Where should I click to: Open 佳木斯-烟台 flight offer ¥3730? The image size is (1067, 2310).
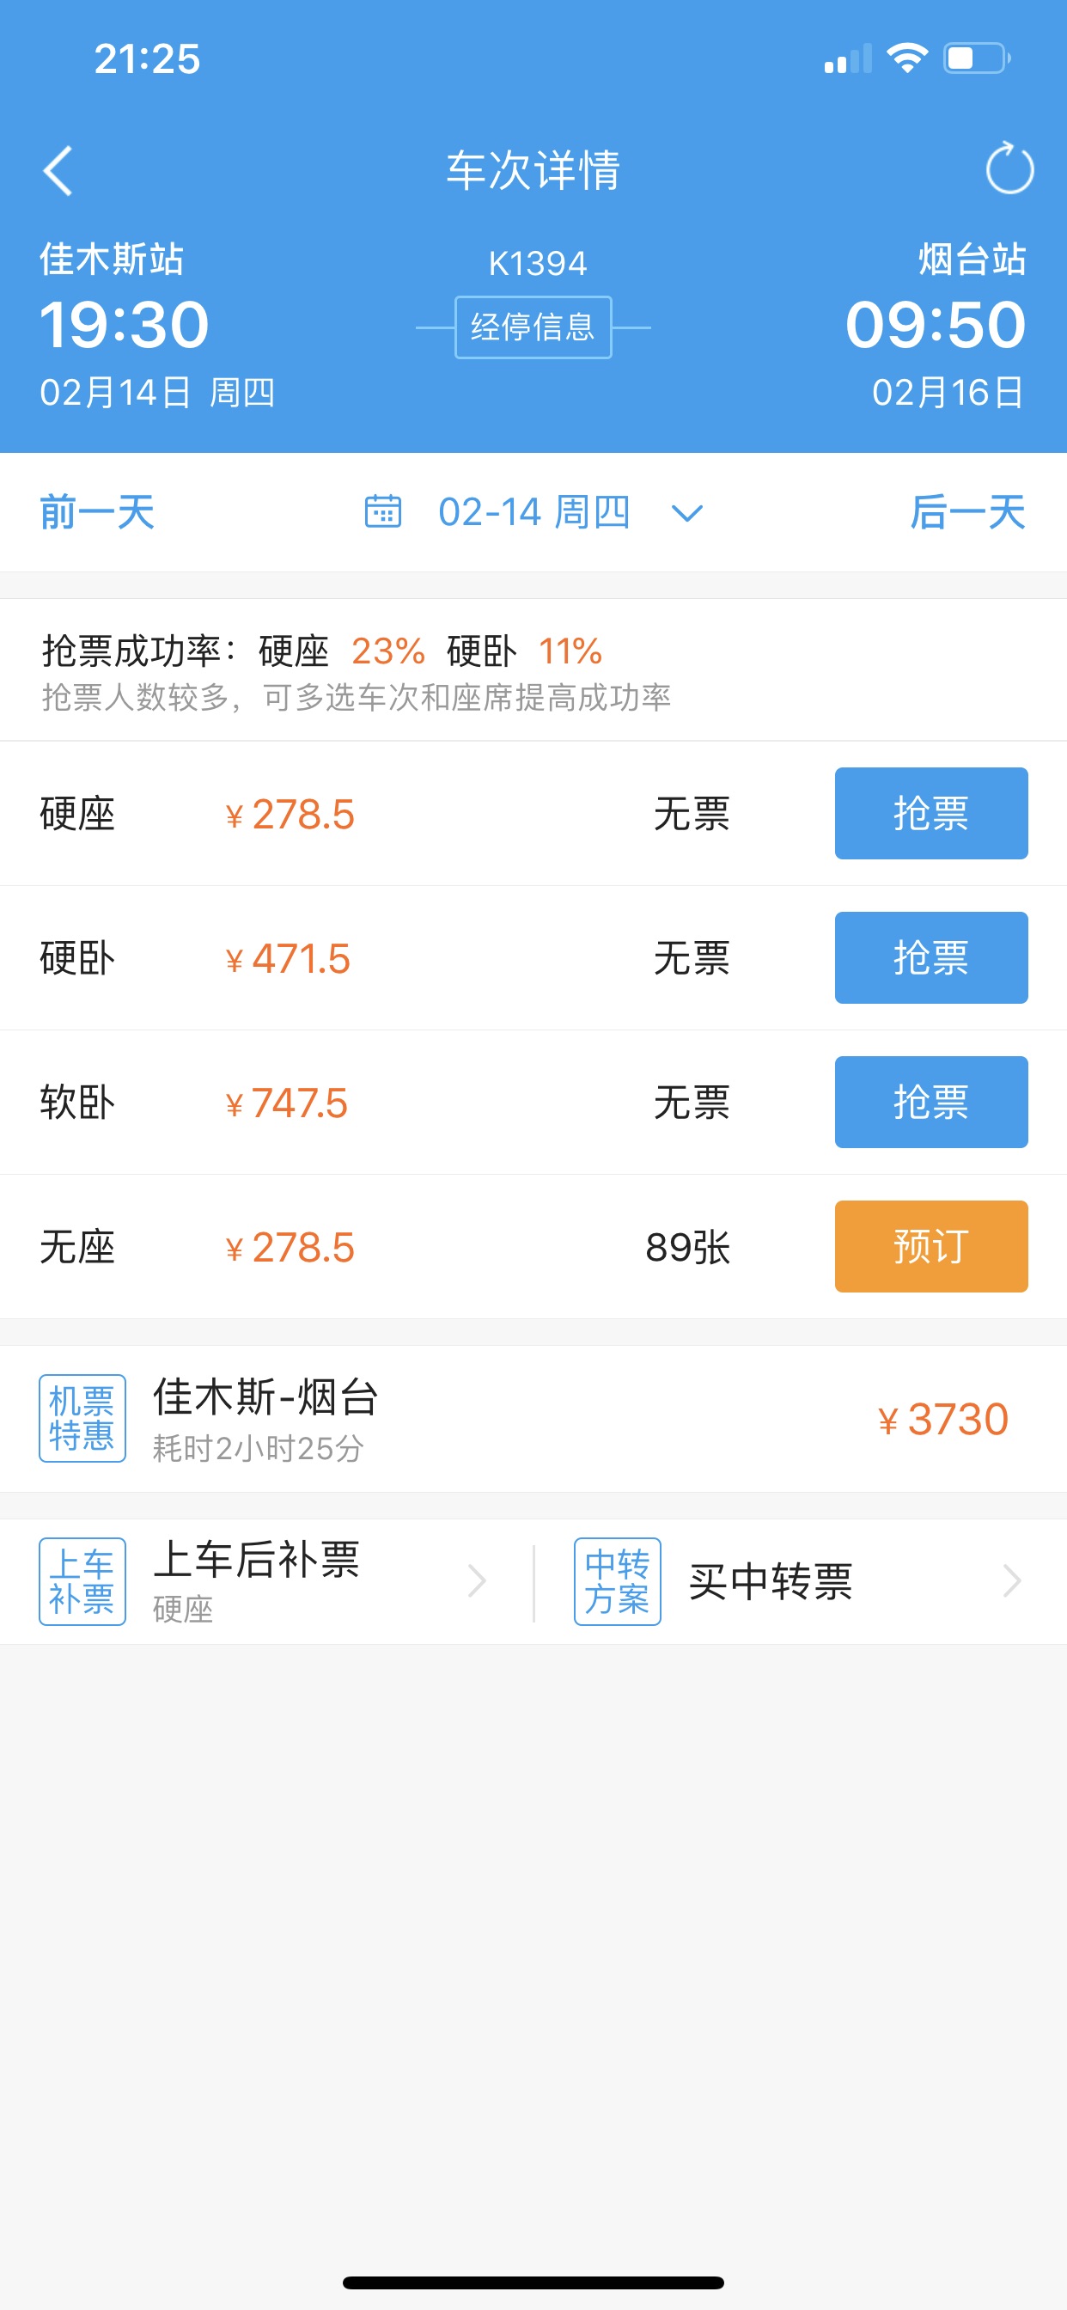pyautogui.click(x=533, y=1419)
